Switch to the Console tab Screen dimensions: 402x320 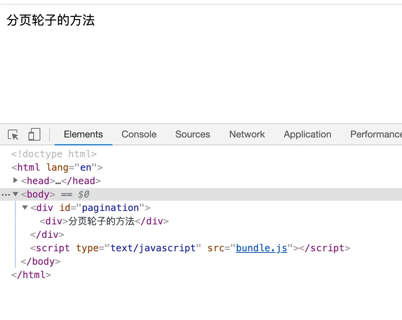(x=139, y=134)
